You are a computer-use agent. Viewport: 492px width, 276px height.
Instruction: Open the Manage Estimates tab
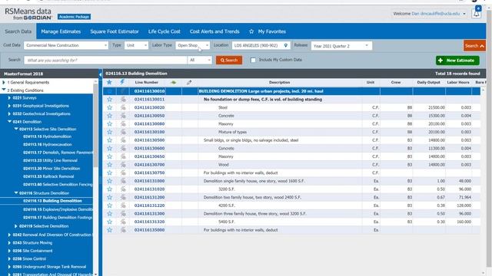pyautogui.click(x=61, y=31)
